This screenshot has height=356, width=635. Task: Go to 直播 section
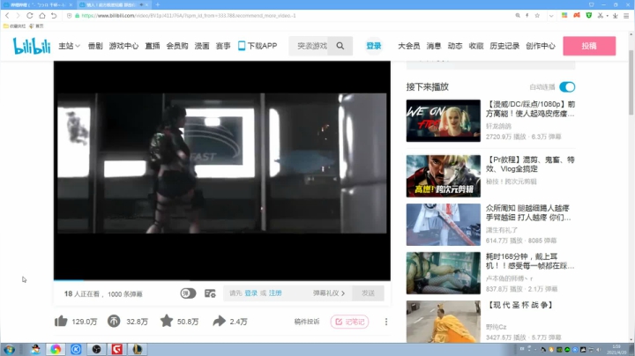coord(153,46)
